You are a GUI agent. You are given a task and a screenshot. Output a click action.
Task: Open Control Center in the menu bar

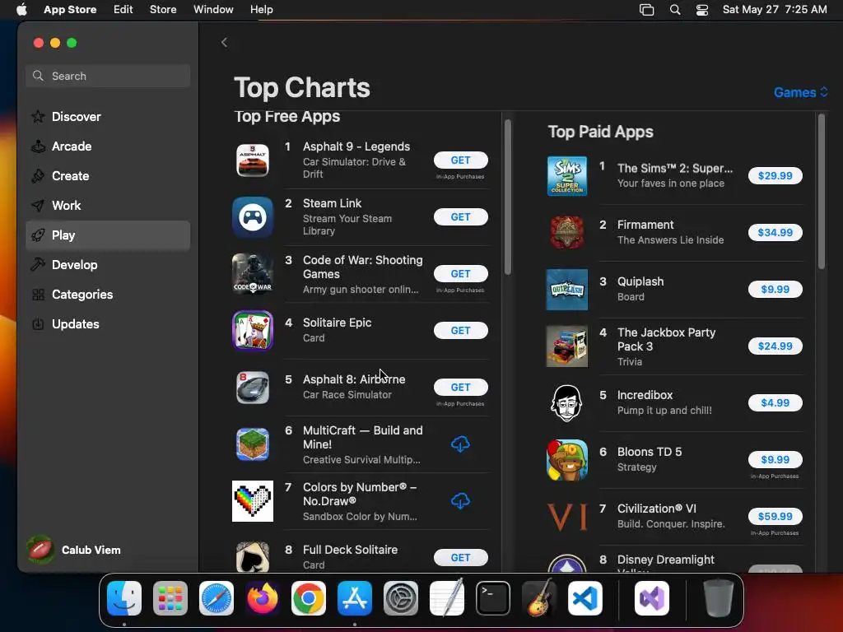pyautogui.click(x=702, y=10)
